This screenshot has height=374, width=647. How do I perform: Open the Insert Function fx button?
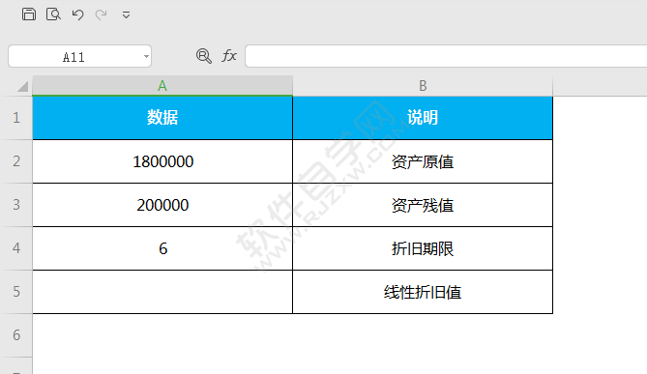[x=229, y=56]
